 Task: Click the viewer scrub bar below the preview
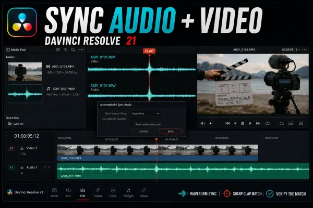click(x=253, y=117)
